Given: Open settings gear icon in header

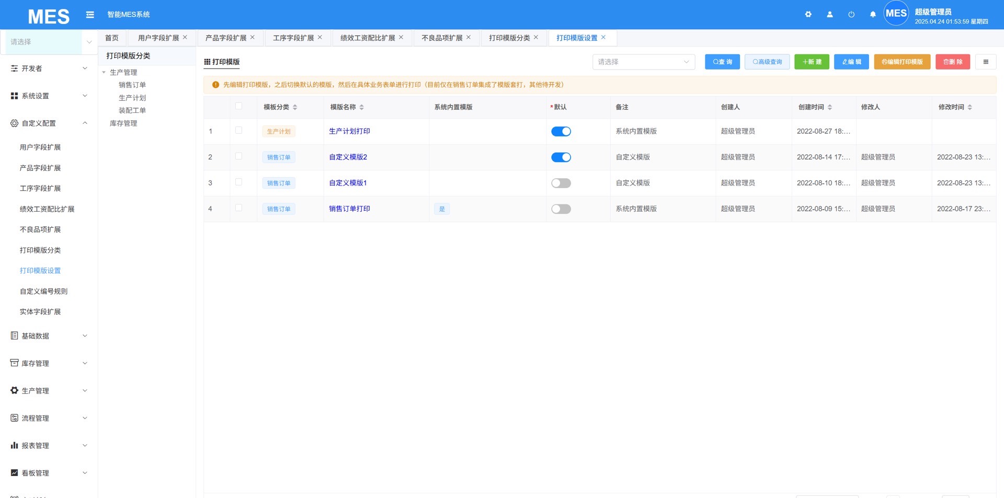Looking at the screenshot, I should coord(808,15).
